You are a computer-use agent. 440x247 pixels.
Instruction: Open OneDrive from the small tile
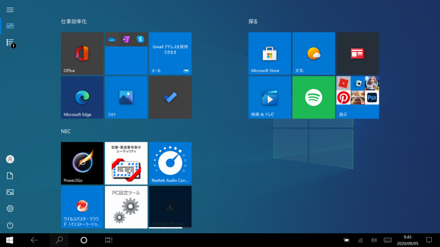pyautogui.click(x=112, y=40)
